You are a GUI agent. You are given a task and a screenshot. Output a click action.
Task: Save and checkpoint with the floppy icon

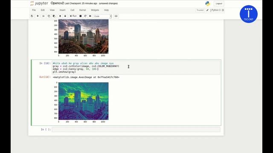tap(32, 16)
